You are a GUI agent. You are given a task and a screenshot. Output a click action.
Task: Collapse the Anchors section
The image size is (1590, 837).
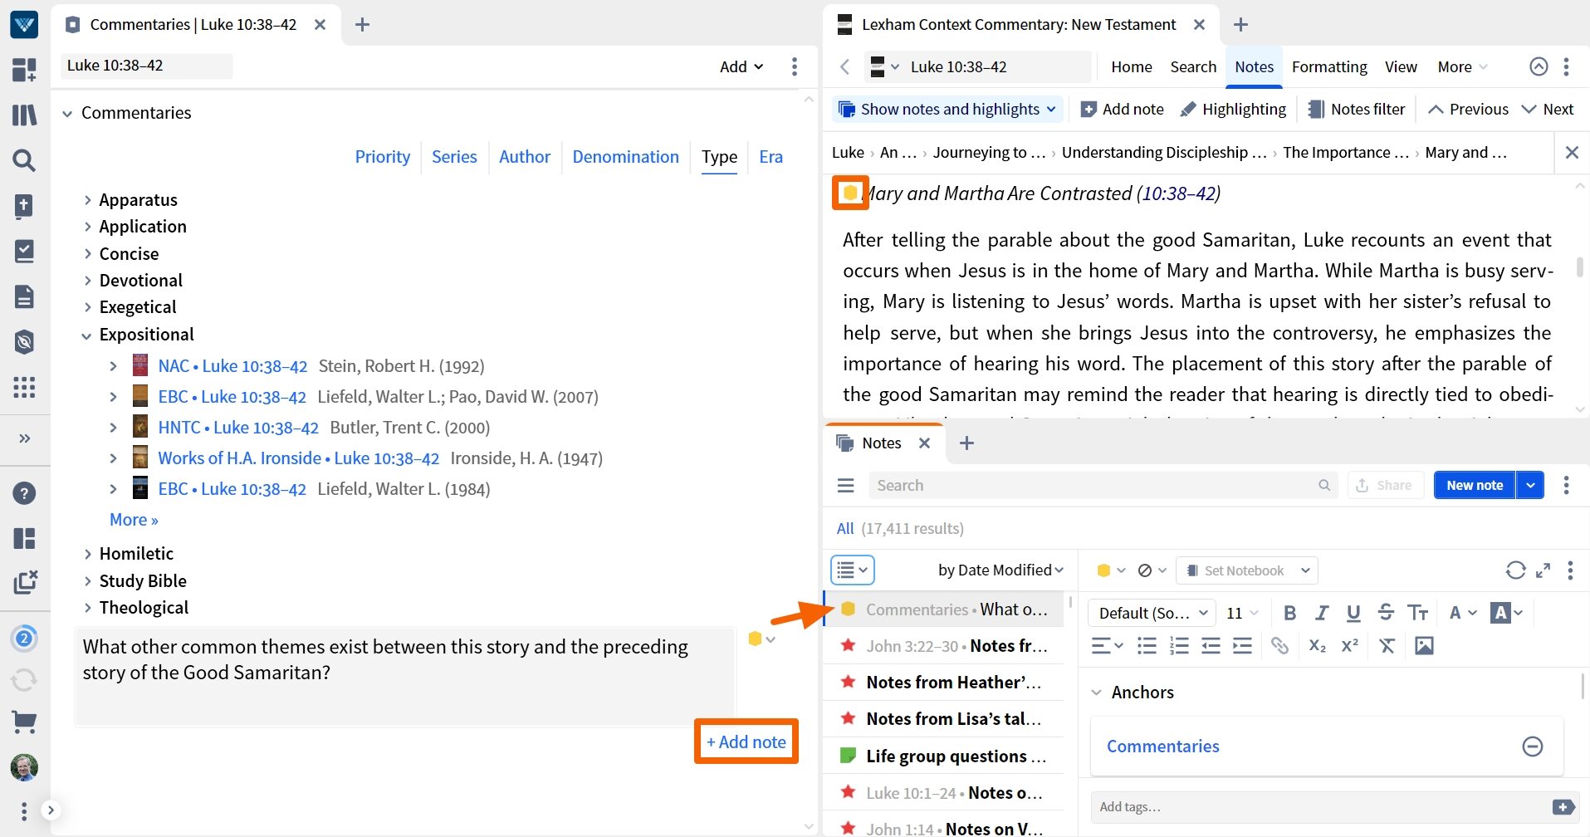pyautogui.click(x=1096, y=693)
